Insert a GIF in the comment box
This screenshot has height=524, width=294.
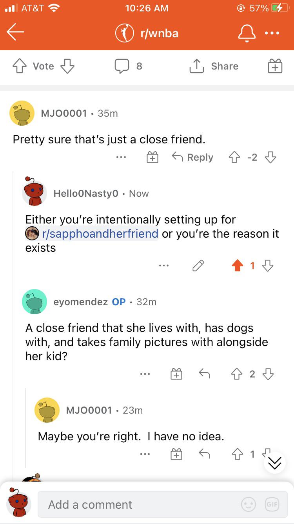(x=271, y=504)
